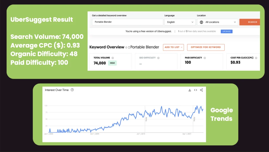The image size is (269, 152).
Task: Click info icon beside Paid Difficulty
Action: pos(205,58)
